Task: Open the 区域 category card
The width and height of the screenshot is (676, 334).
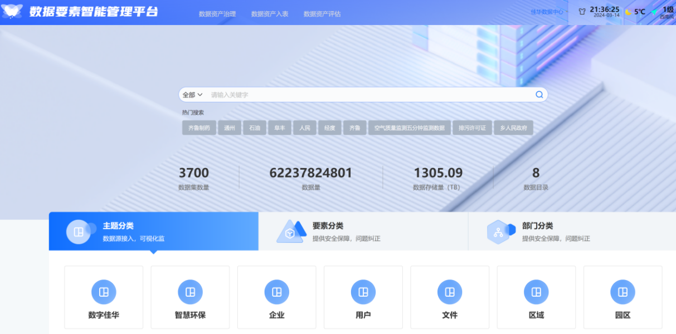Action: [x=536, y=297]
